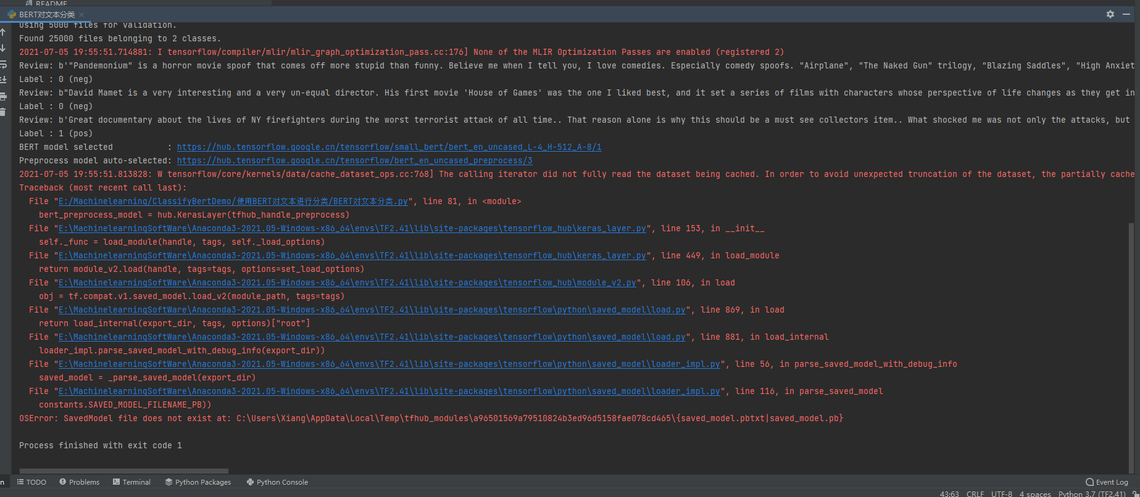Click the cache_dataset_ops warning log line

[x=576, y=174]
